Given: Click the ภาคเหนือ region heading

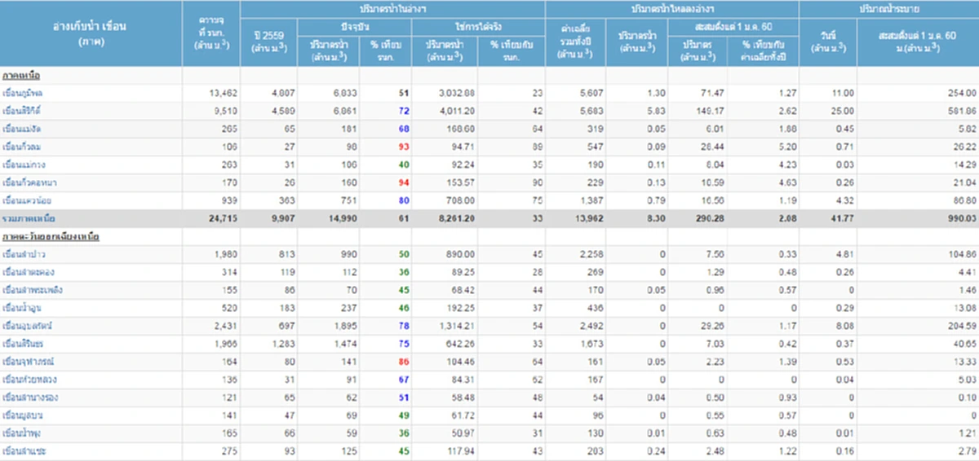Looking at the screenshot, I should [x=20, y=75].
